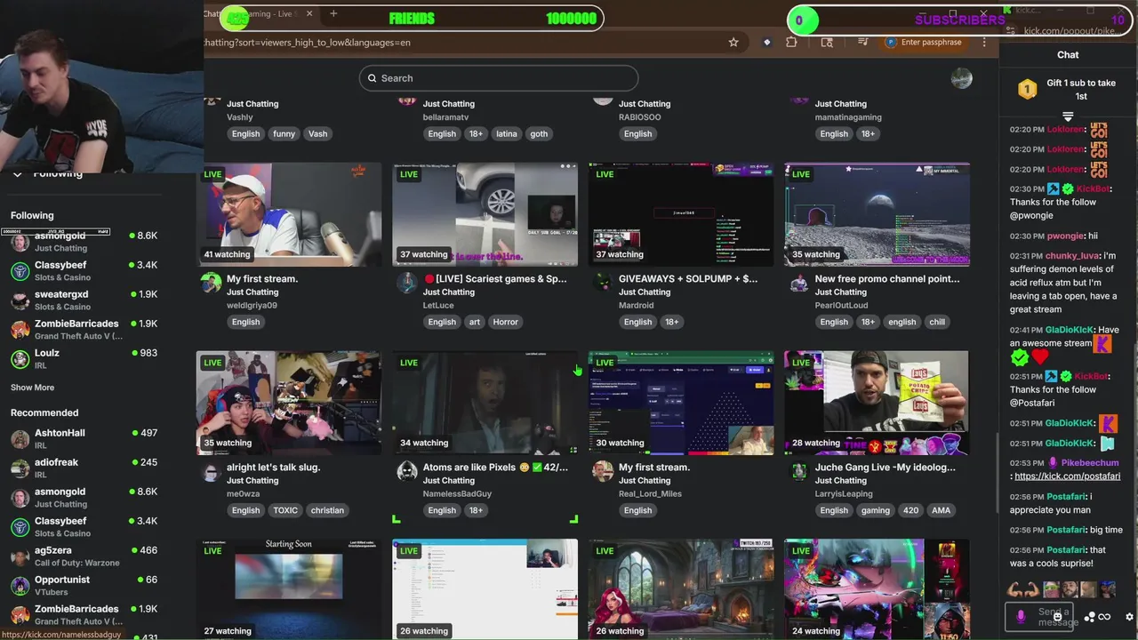1138x640 pixels.
Task: Close the current browser tab
Action: 309,13
